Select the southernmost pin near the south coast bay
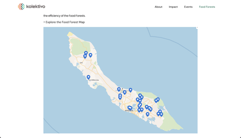241x138 pixels. 148,114
